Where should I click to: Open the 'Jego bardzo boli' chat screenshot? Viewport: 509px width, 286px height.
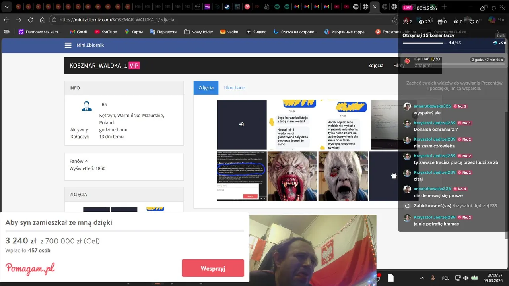point(292,124)
